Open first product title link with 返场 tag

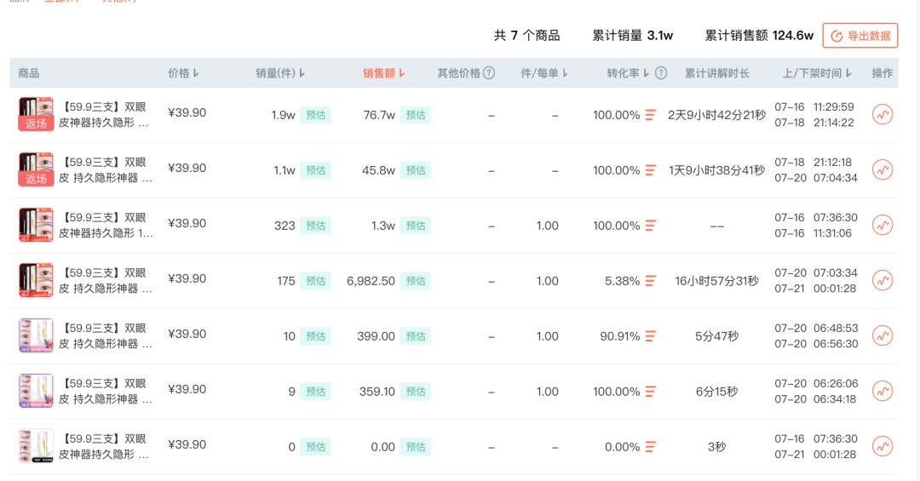pos(105,115)
